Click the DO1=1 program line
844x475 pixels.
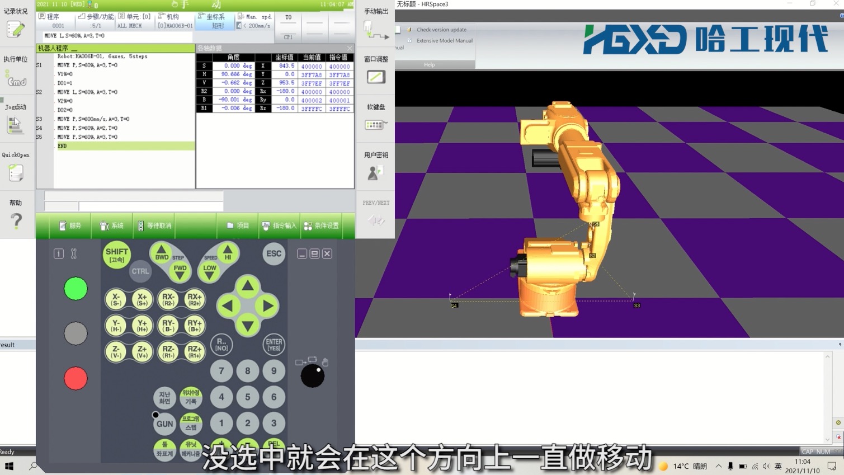[x=65, y=83]
